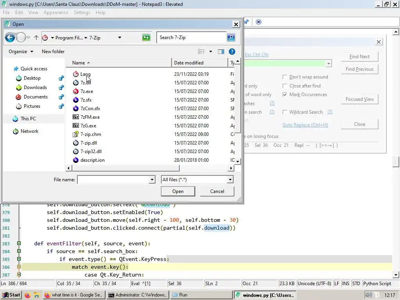Click the pin icon in Notepad3 toolbar

click(246, 22)
